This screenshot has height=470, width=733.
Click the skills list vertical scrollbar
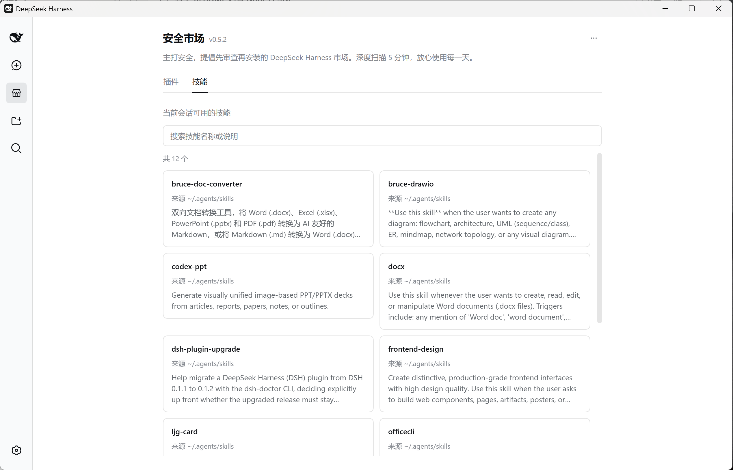599,238
